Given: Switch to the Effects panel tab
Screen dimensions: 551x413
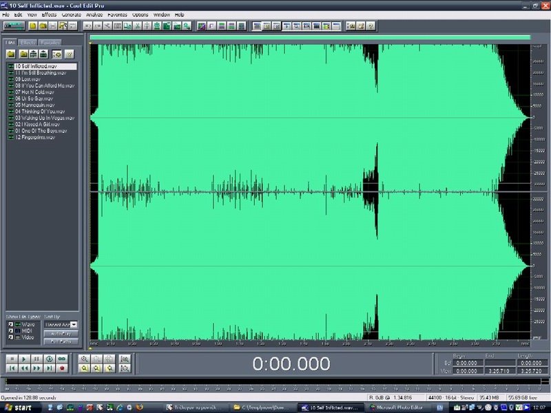Looking at the screenshot, I should [x=28, y=43].
